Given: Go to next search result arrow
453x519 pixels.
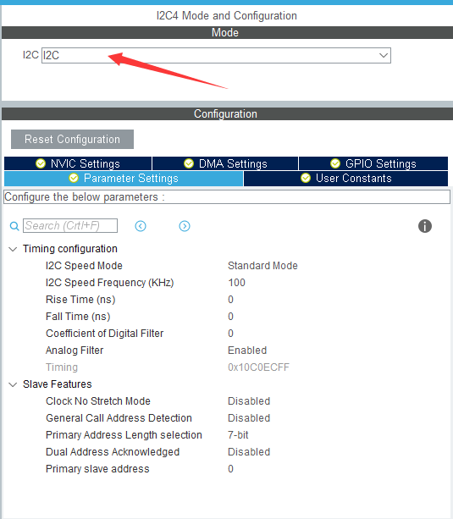Looking at the screenshot, I should click(185, 226).
